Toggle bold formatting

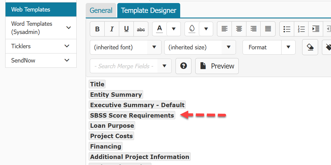pos(97,29)
